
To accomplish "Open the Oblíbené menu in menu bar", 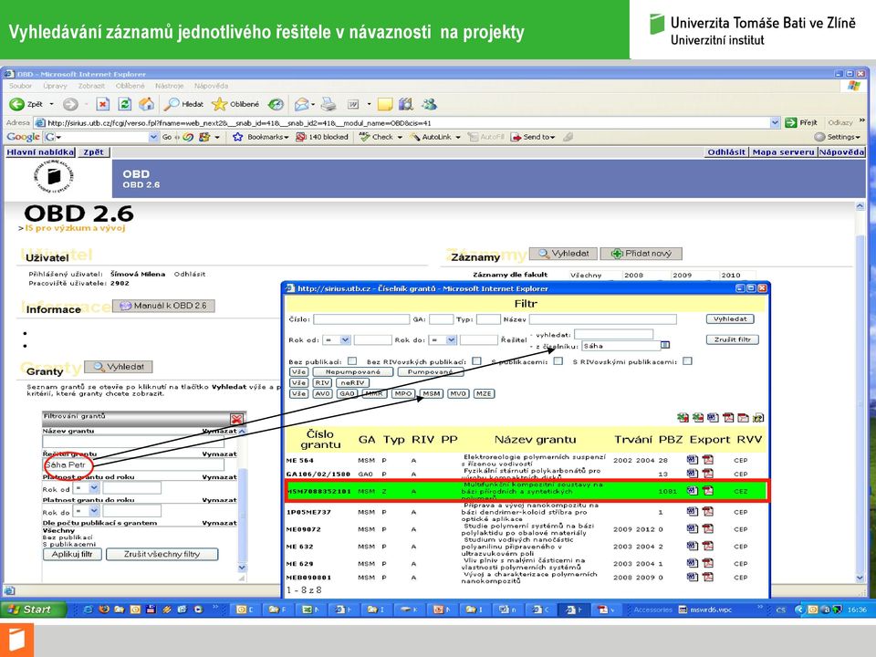I will [130, 86].
